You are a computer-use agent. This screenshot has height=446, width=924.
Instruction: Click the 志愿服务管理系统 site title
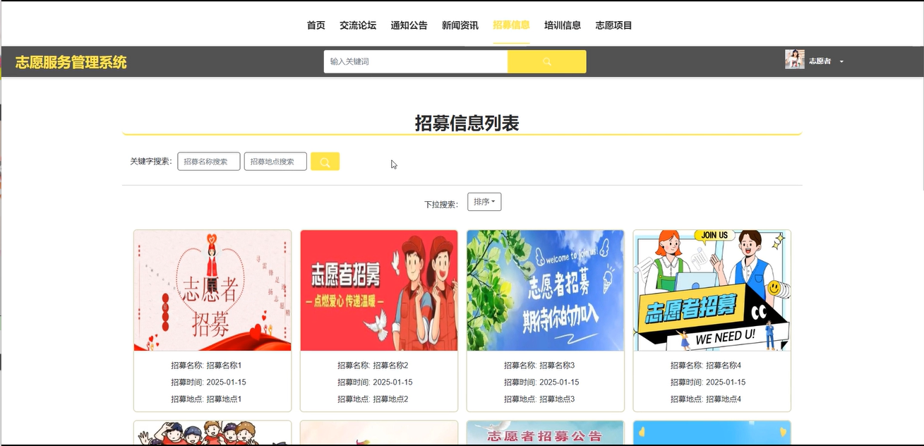click(71, 62)
